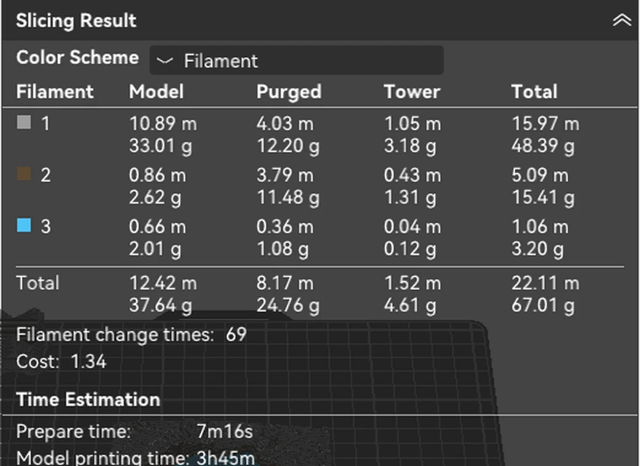
Task: Click the Tower column header
Action: 412,91
